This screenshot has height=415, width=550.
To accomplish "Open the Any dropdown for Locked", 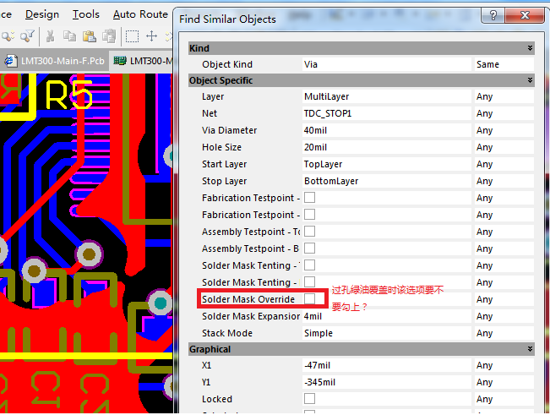I will coord(504,399).
